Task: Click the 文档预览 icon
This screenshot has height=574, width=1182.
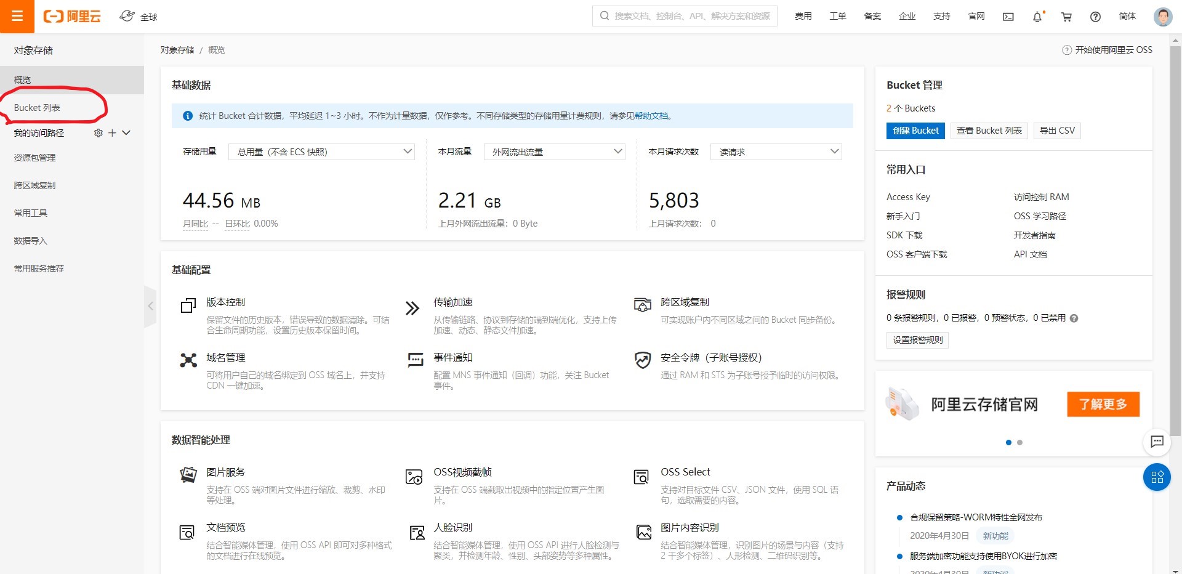Action: [x=187, y=532]
